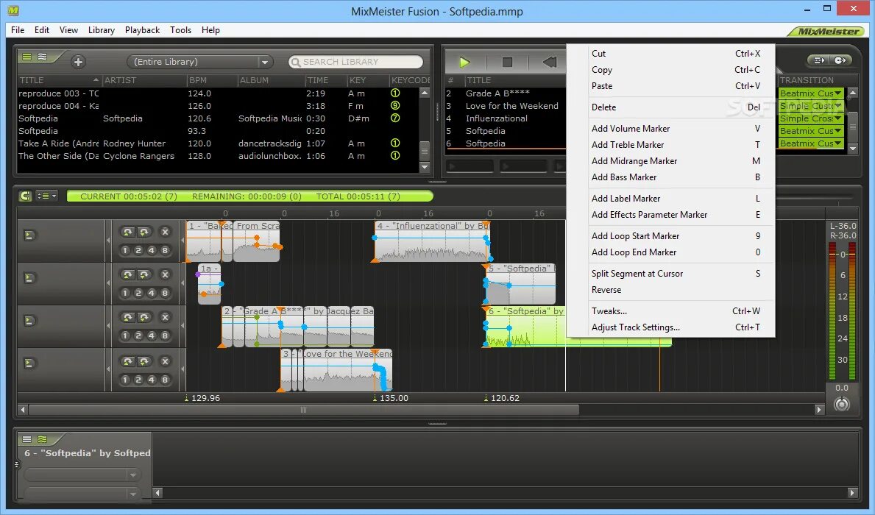The height and width of the screenshot is (515, 875).
Task: Click waveform icon in bottom track panel
Action: click(43, 439)
